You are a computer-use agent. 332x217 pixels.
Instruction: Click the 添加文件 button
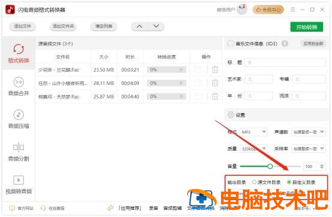point(22,26)
